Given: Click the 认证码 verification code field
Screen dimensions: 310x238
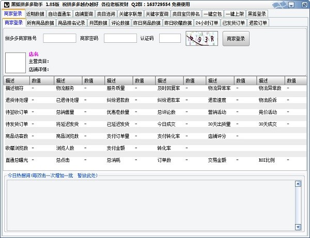Looking at the screenshot, I should pos(169,38).
